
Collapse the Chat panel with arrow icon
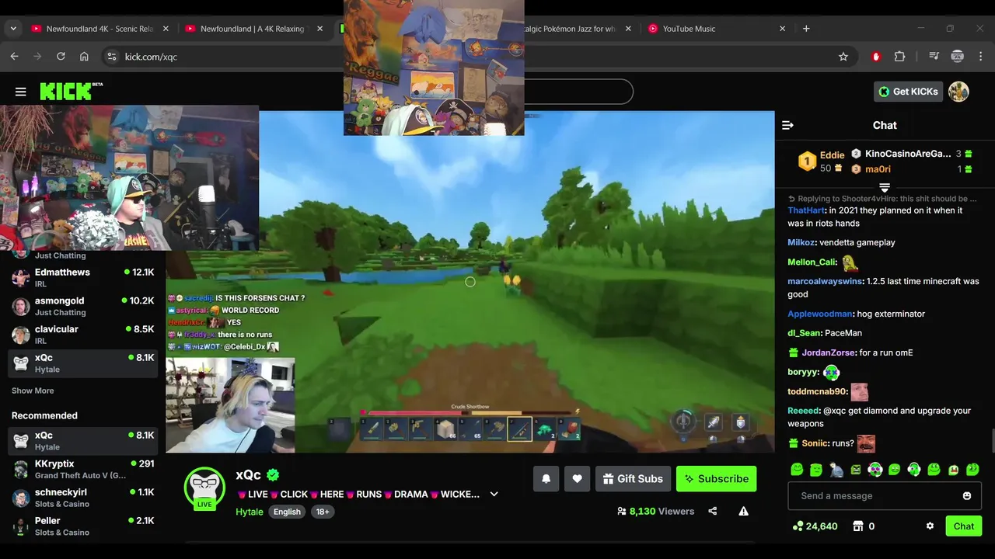tap(787, 125)
